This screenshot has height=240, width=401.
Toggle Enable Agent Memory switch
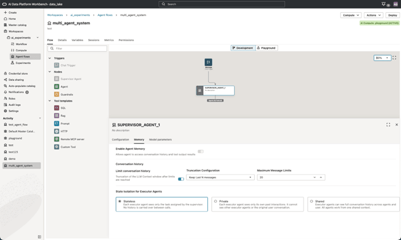(x=200, y=152)
